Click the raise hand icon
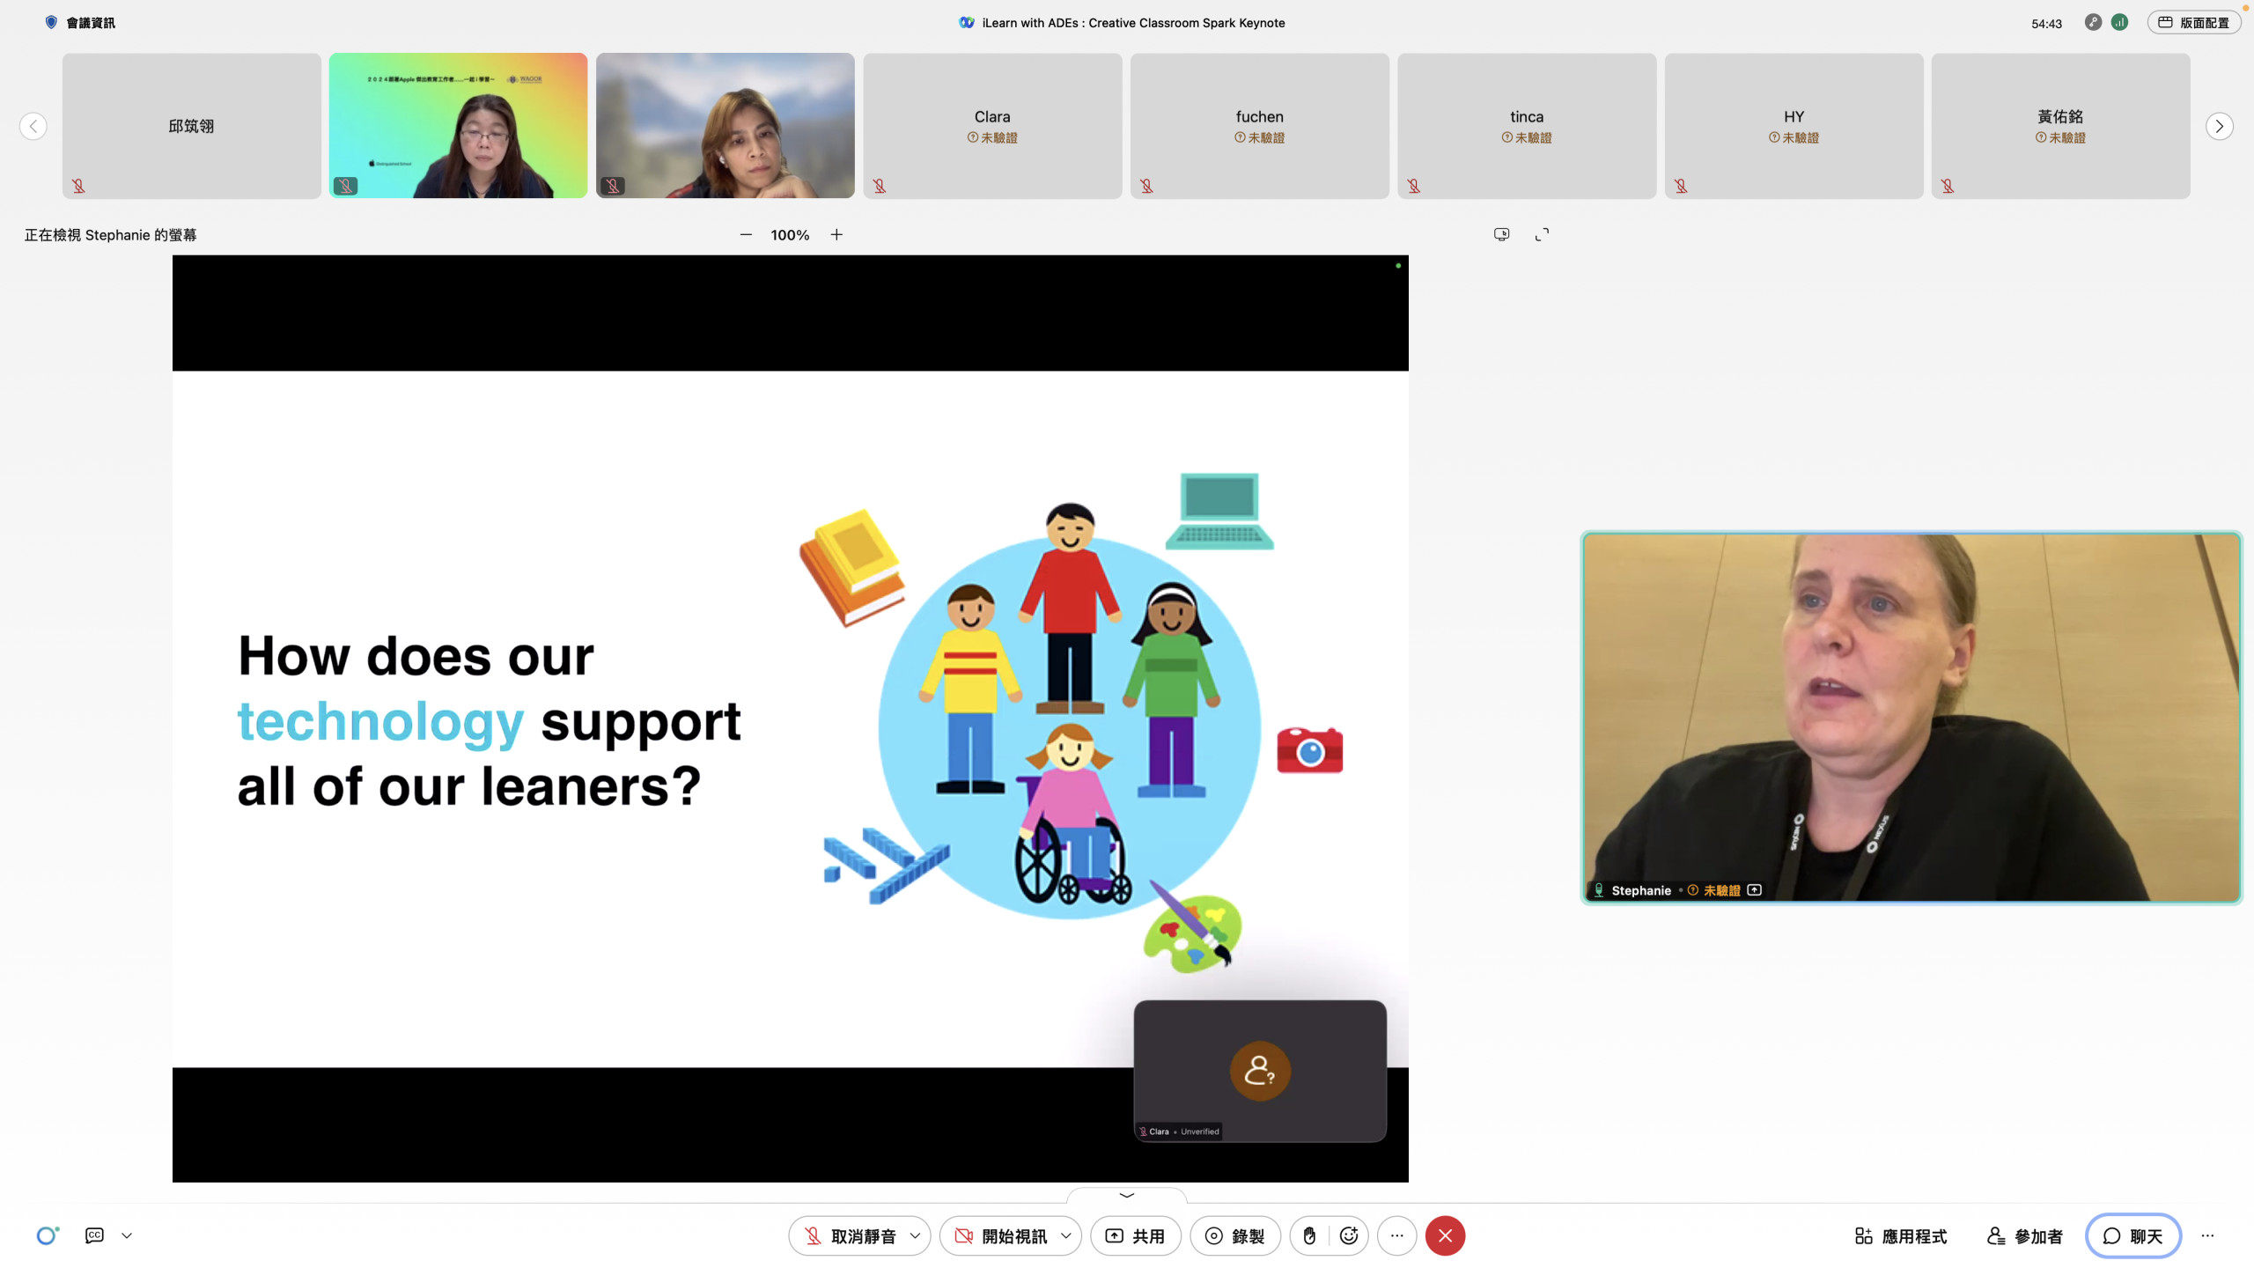Viewport: 2254px width, 1268px height. point(1309,1235)
